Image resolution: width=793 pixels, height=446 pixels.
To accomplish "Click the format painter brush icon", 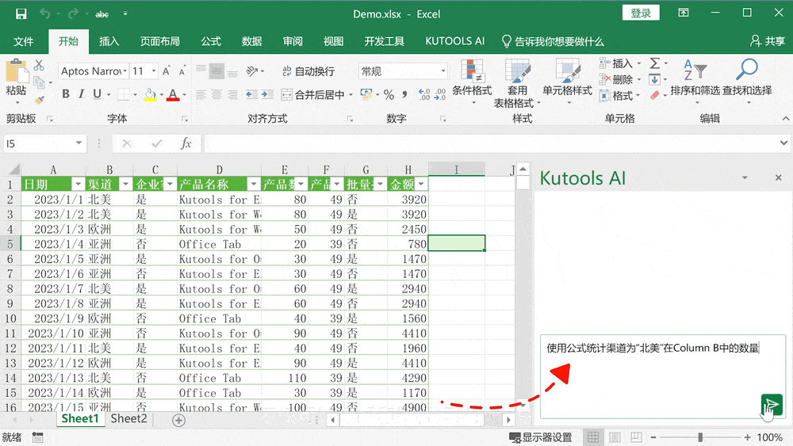I will coord(39,101).
